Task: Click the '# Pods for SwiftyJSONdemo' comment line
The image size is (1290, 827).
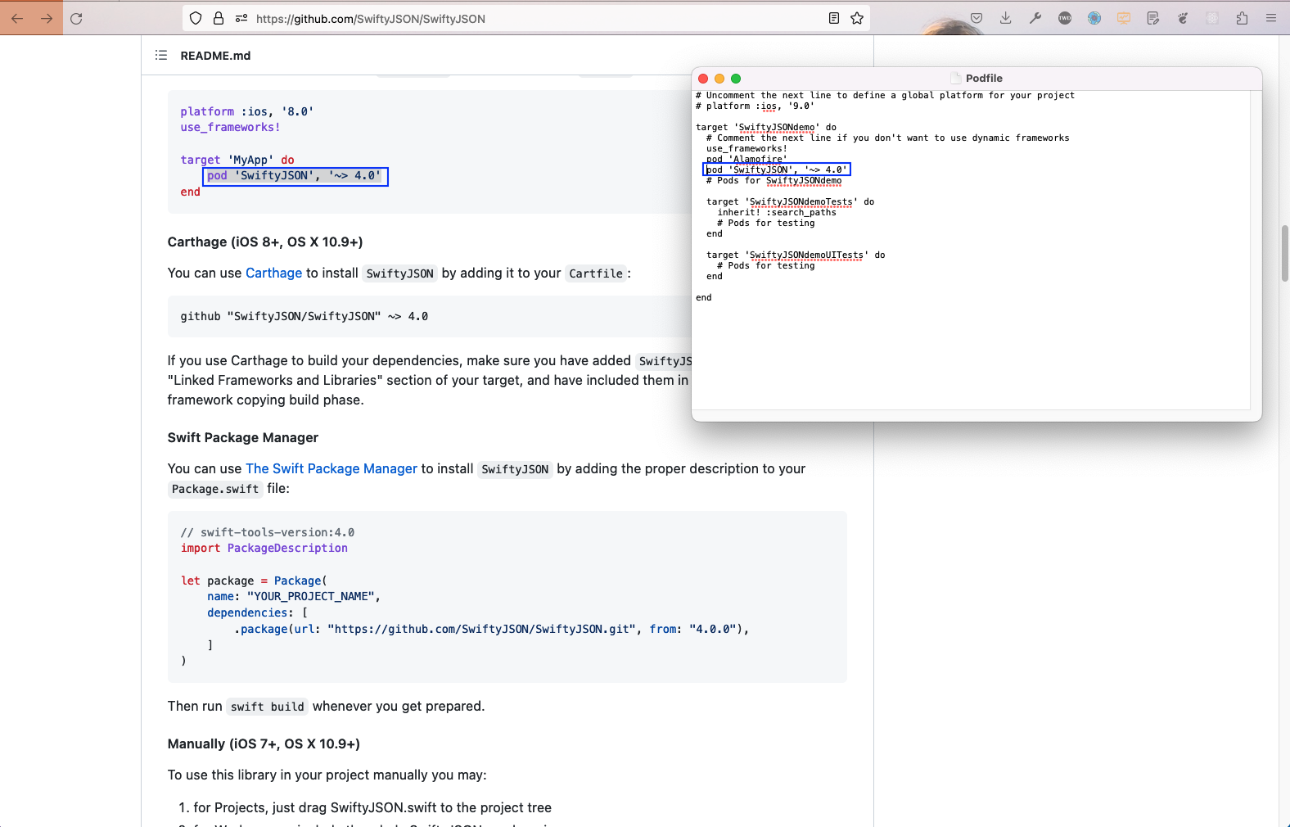Action: point(774,180)
